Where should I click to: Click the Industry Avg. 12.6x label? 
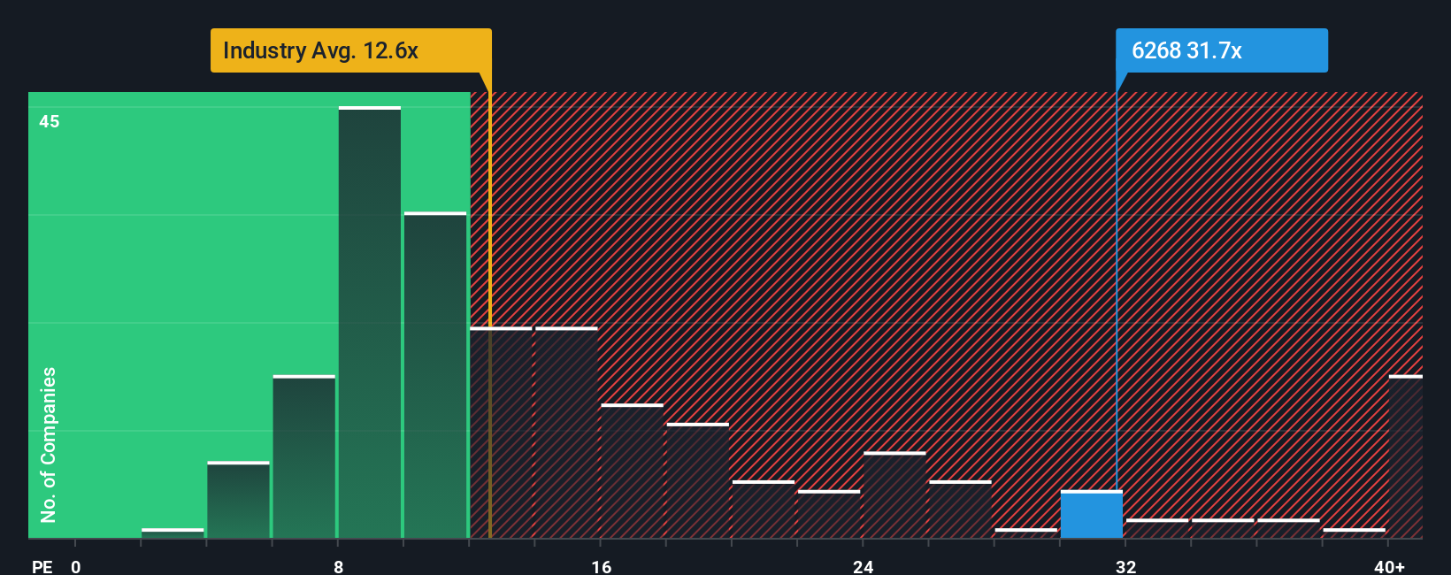coord(350,50)
